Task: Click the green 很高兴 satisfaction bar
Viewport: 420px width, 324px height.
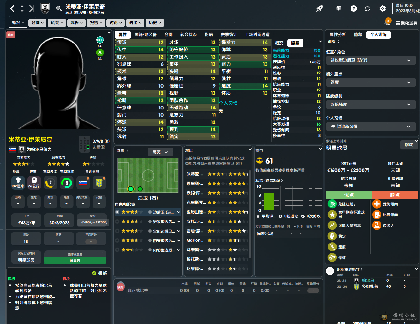Action: [x=75, y=261]
